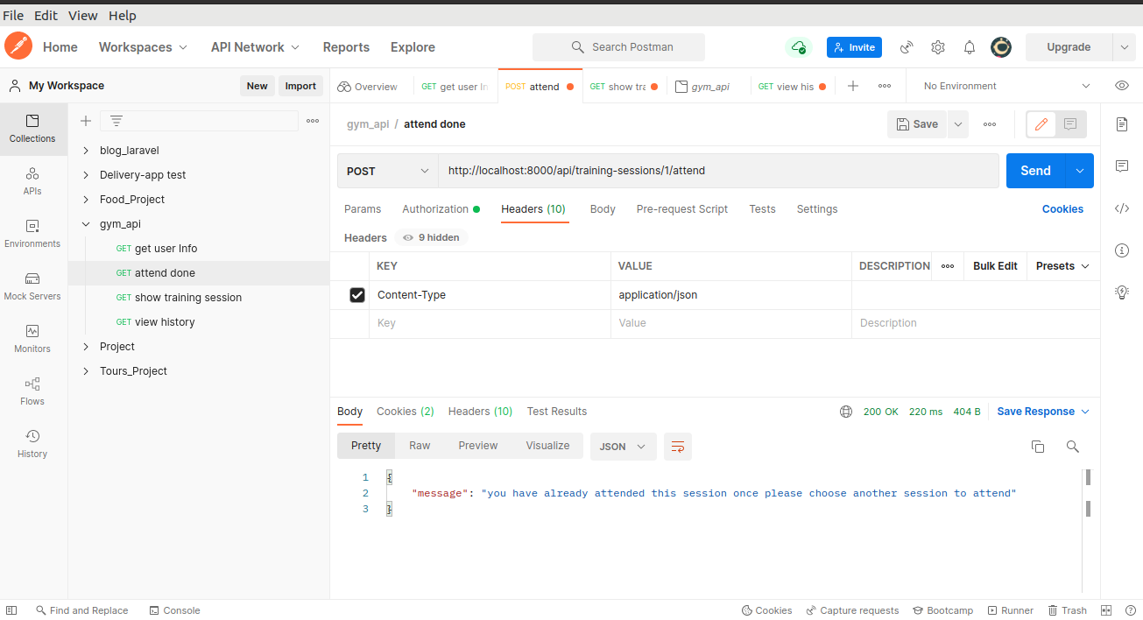The height and width of the screenshot is (620, 1143).
Task: Open the APIs sidebar panel
Action: tap(32, 182)
